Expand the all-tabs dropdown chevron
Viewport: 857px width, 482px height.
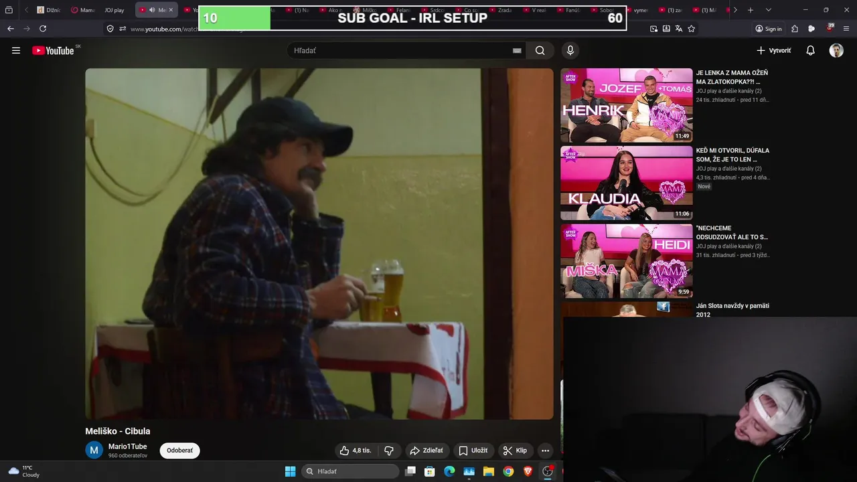768,10
